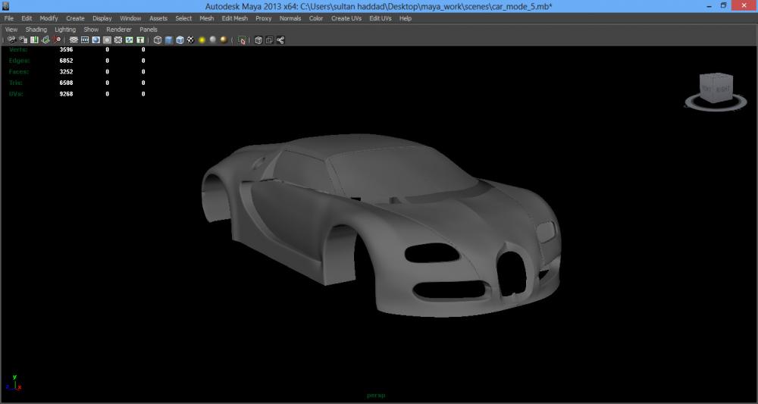
Task: Select the Wireframe shading cube icon
Action: 158,40
